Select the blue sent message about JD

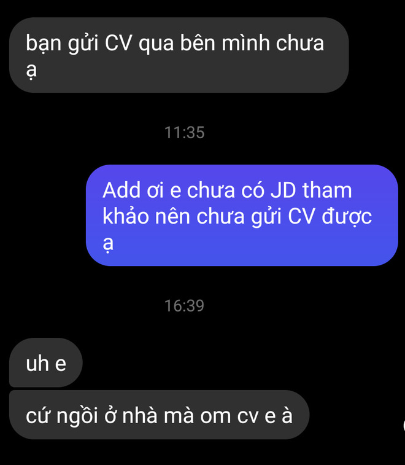click(x=242, y=215)
